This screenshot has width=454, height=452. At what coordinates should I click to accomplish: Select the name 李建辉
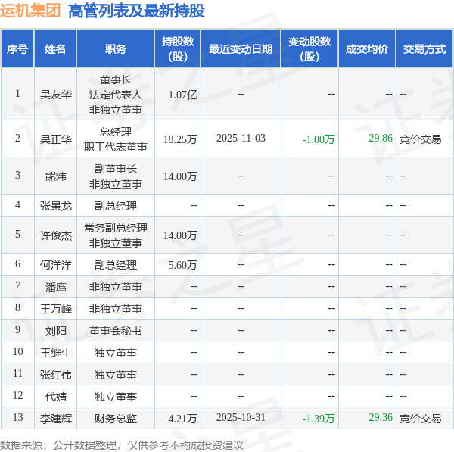[x=55, y=419]
